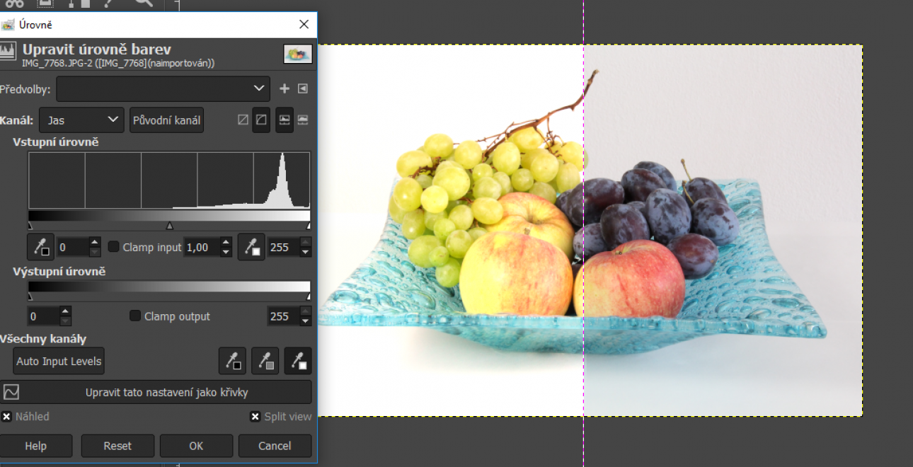Image resolution: width=913 pixels, height=467 pixels.
Task: Switch histogram to perceptual mode icon
Action: [261, 120]
